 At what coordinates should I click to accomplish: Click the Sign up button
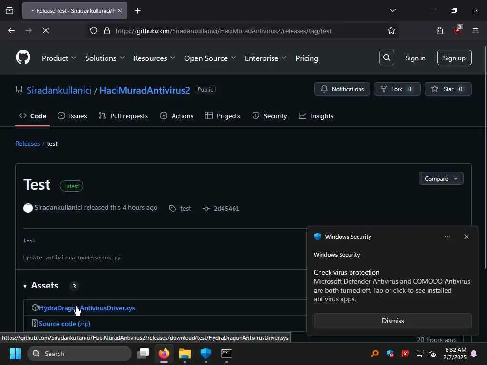454,58
